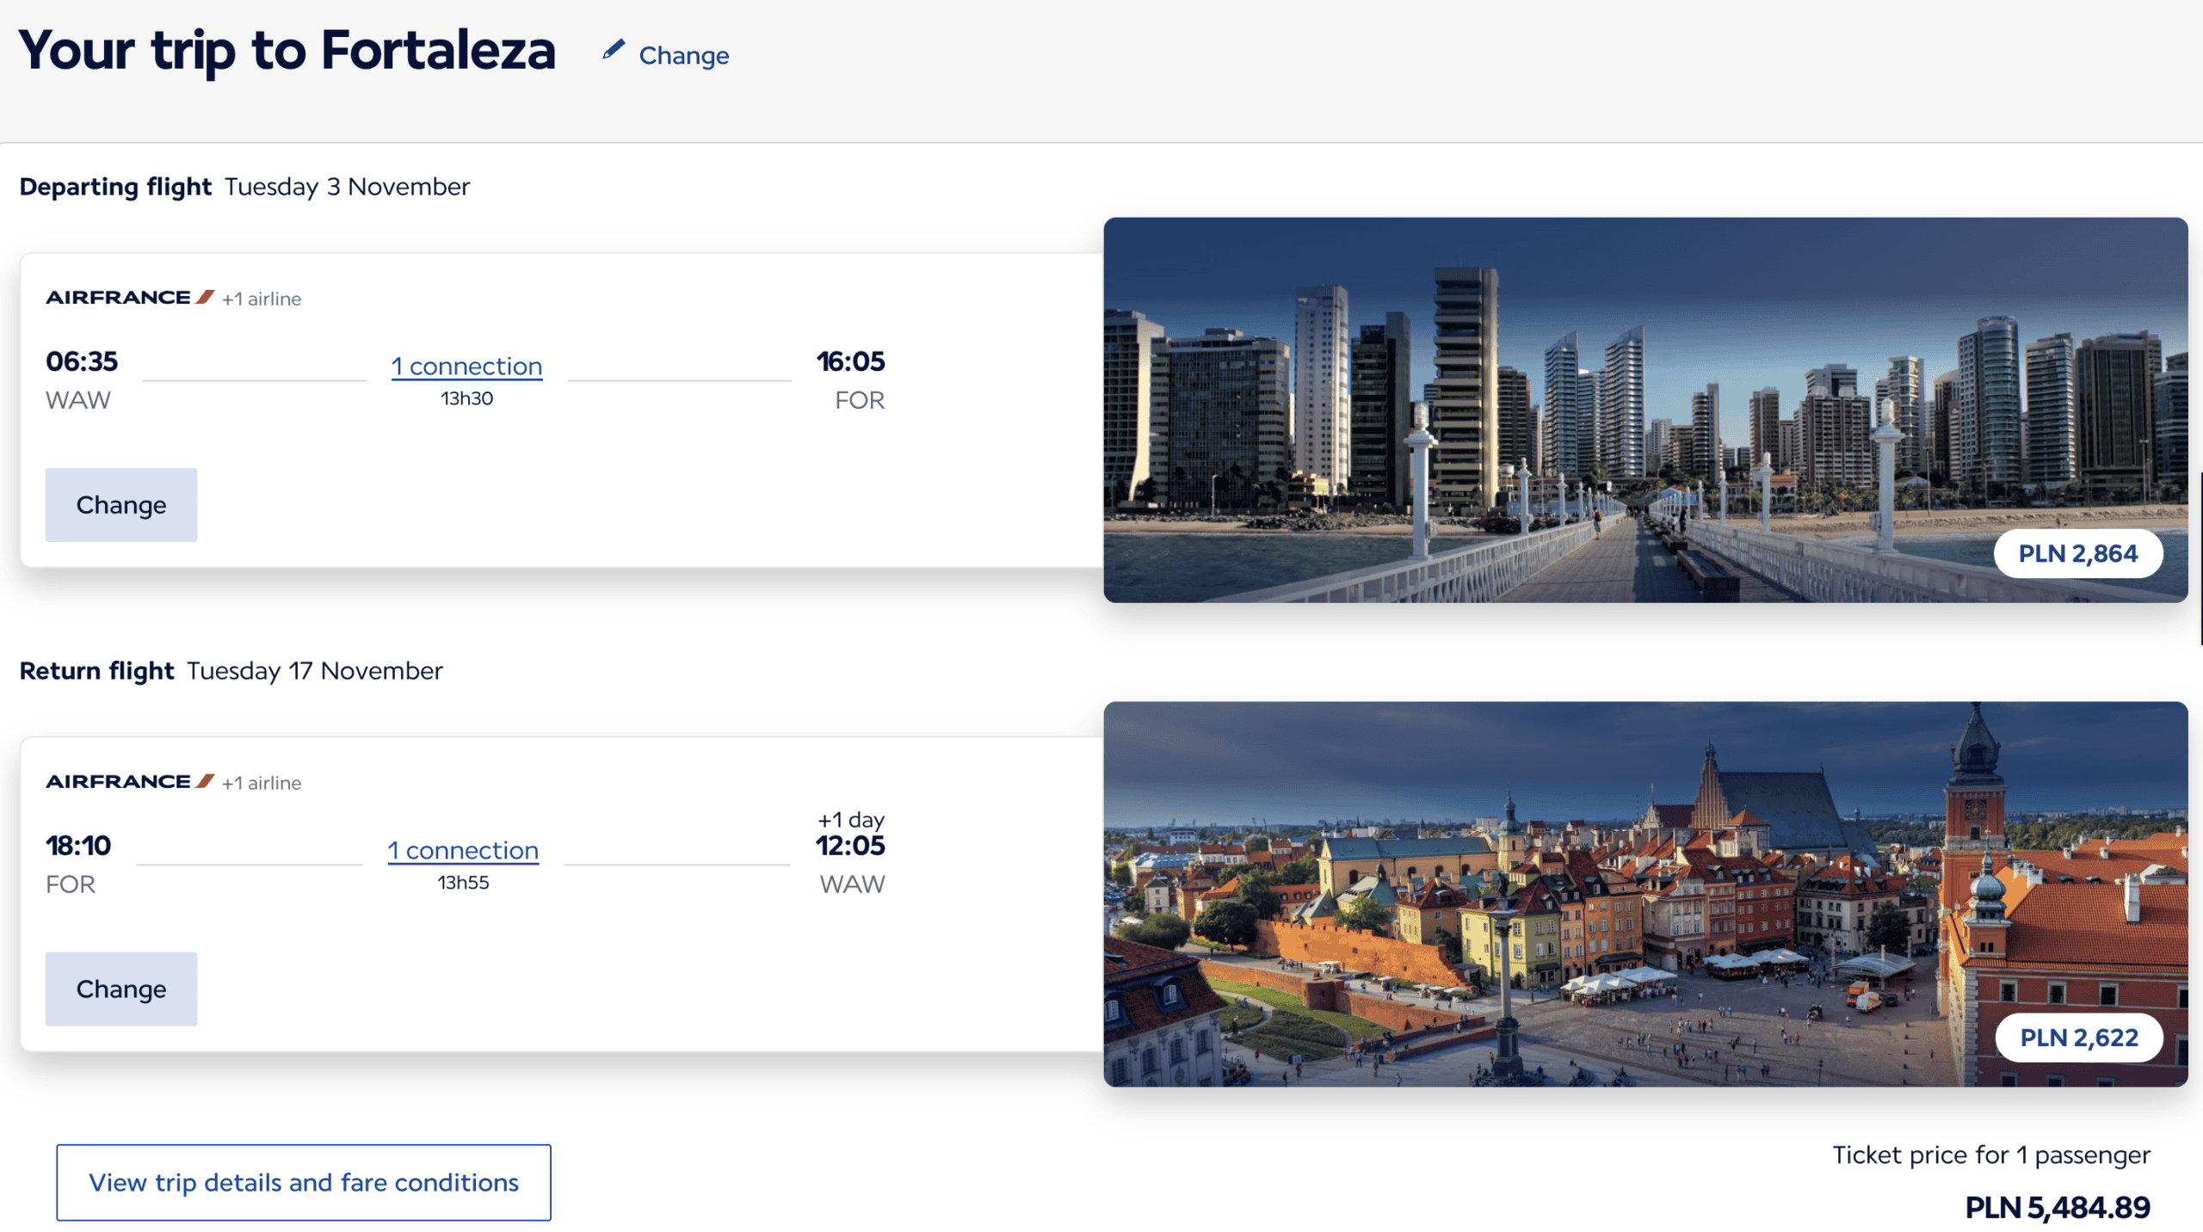Click the PLN 2,622 price badge

tap(2078, 1038)
